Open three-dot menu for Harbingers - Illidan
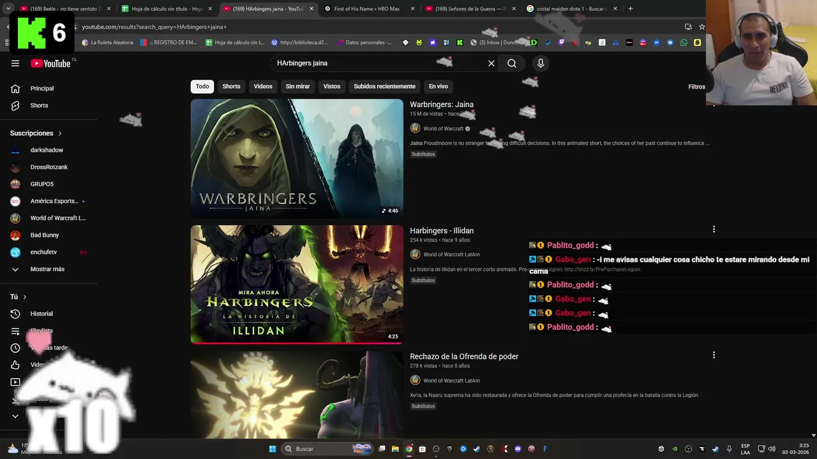Viewport: 817px width, 459px height. tap(714, 229)
